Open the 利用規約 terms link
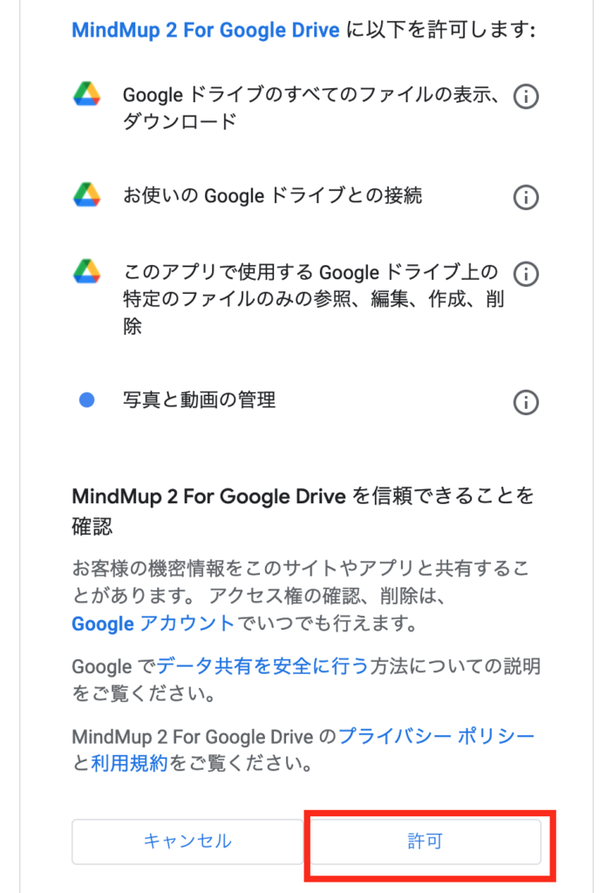Screen dimensions: 613x893 tap(129, 763)
